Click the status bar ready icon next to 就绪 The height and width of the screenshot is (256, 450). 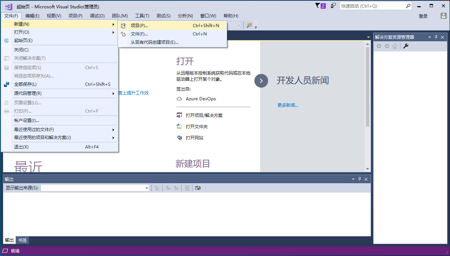[5, 251]
